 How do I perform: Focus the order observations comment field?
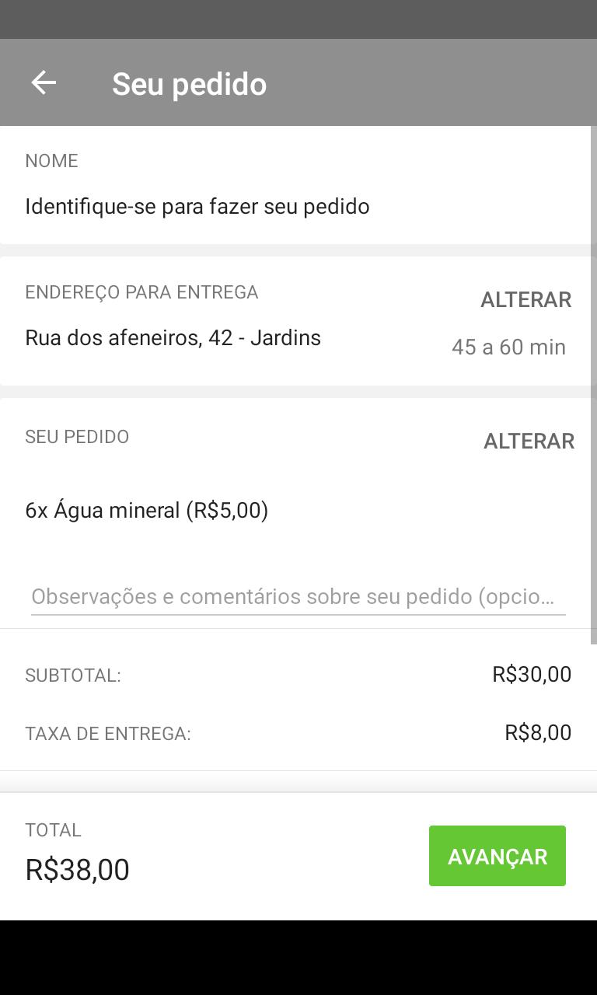point(298,597)
